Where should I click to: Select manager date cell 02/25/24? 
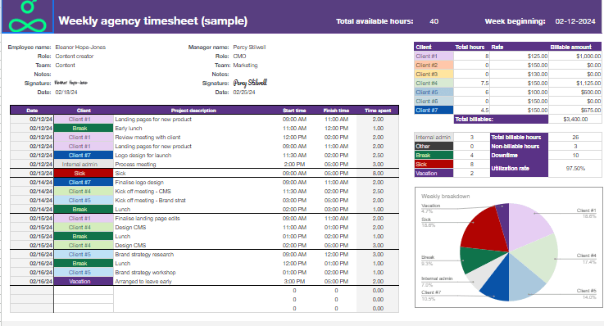point(244,93)
